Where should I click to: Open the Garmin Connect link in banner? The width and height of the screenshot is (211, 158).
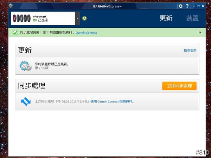(x=86, y=33)
